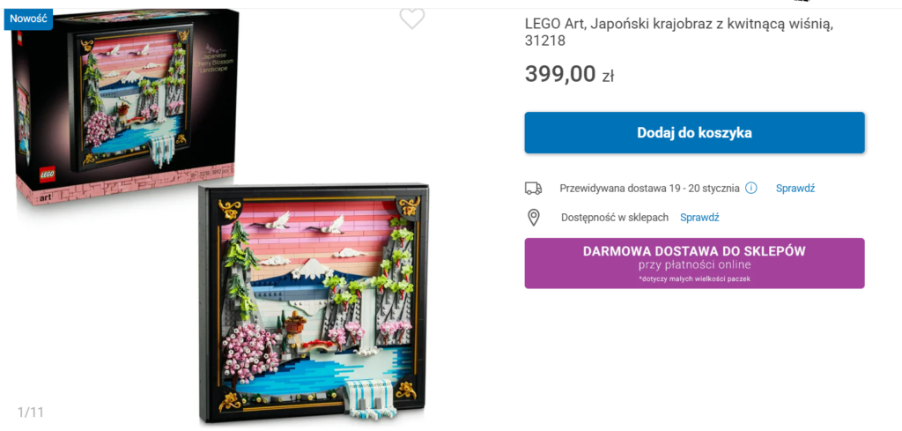Image resolution: width=902 pixels, height=431 pixels.
Task: Check delivery date with Sprawdź link
Action: click(x=795, y=188)
